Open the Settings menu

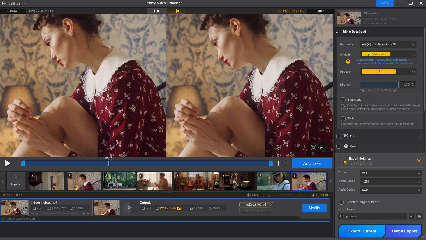[x=15, y=3]
